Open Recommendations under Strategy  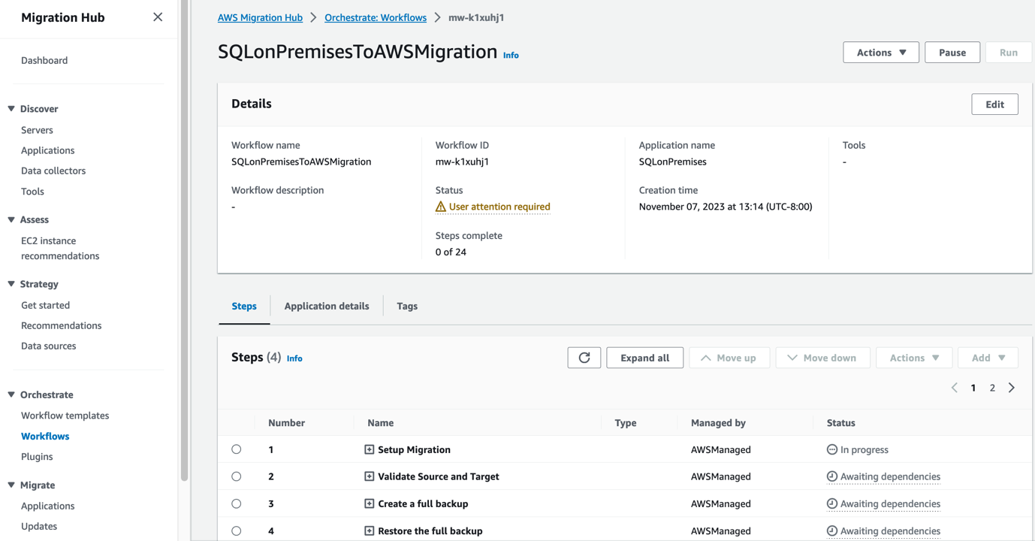(x=62, y=325)
